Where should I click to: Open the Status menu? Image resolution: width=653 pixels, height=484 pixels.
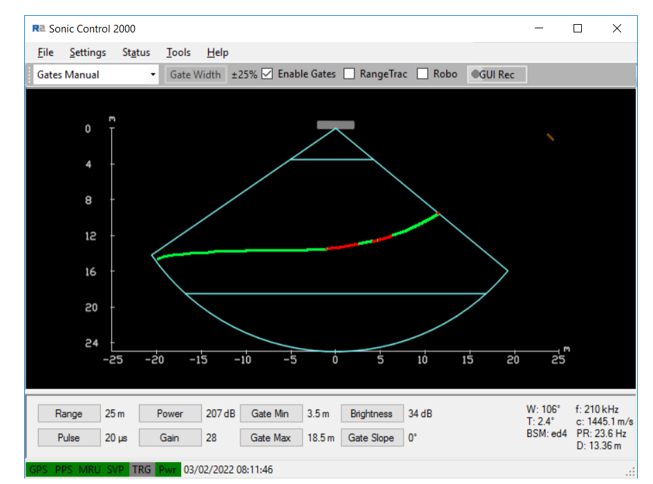[136, 52]
